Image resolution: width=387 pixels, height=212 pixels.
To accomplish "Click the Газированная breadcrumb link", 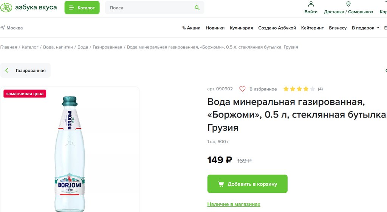I will [x=107, y=47].
